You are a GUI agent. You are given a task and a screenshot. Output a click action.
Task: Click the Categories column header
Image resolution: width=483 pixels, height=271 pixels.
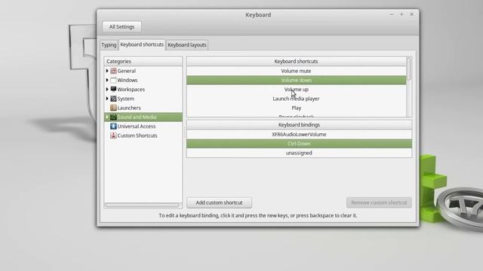tap(143, 62)
